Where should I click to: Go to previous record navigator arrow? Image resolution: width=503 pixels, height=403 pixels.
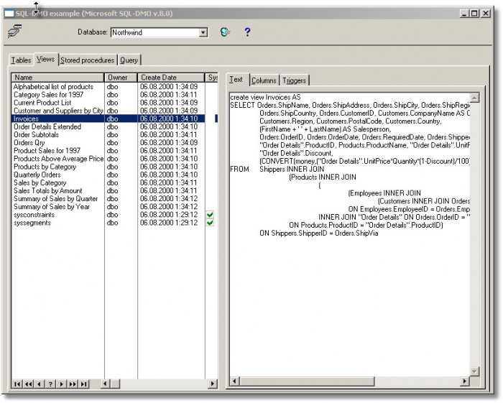pos(40,384)
